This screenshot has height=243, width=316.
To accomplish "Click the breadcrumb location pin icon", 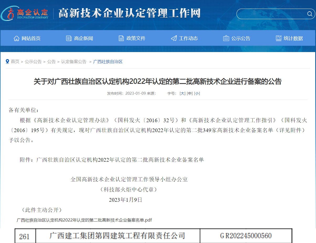I will point(7,61).
